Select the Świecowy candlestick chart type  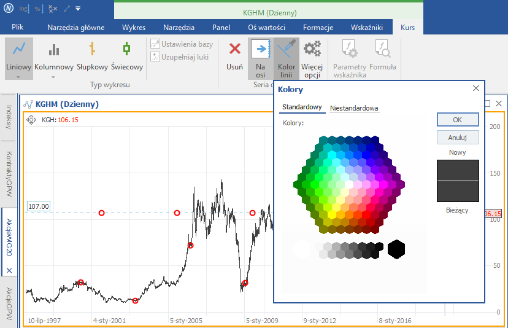point(126,55)
